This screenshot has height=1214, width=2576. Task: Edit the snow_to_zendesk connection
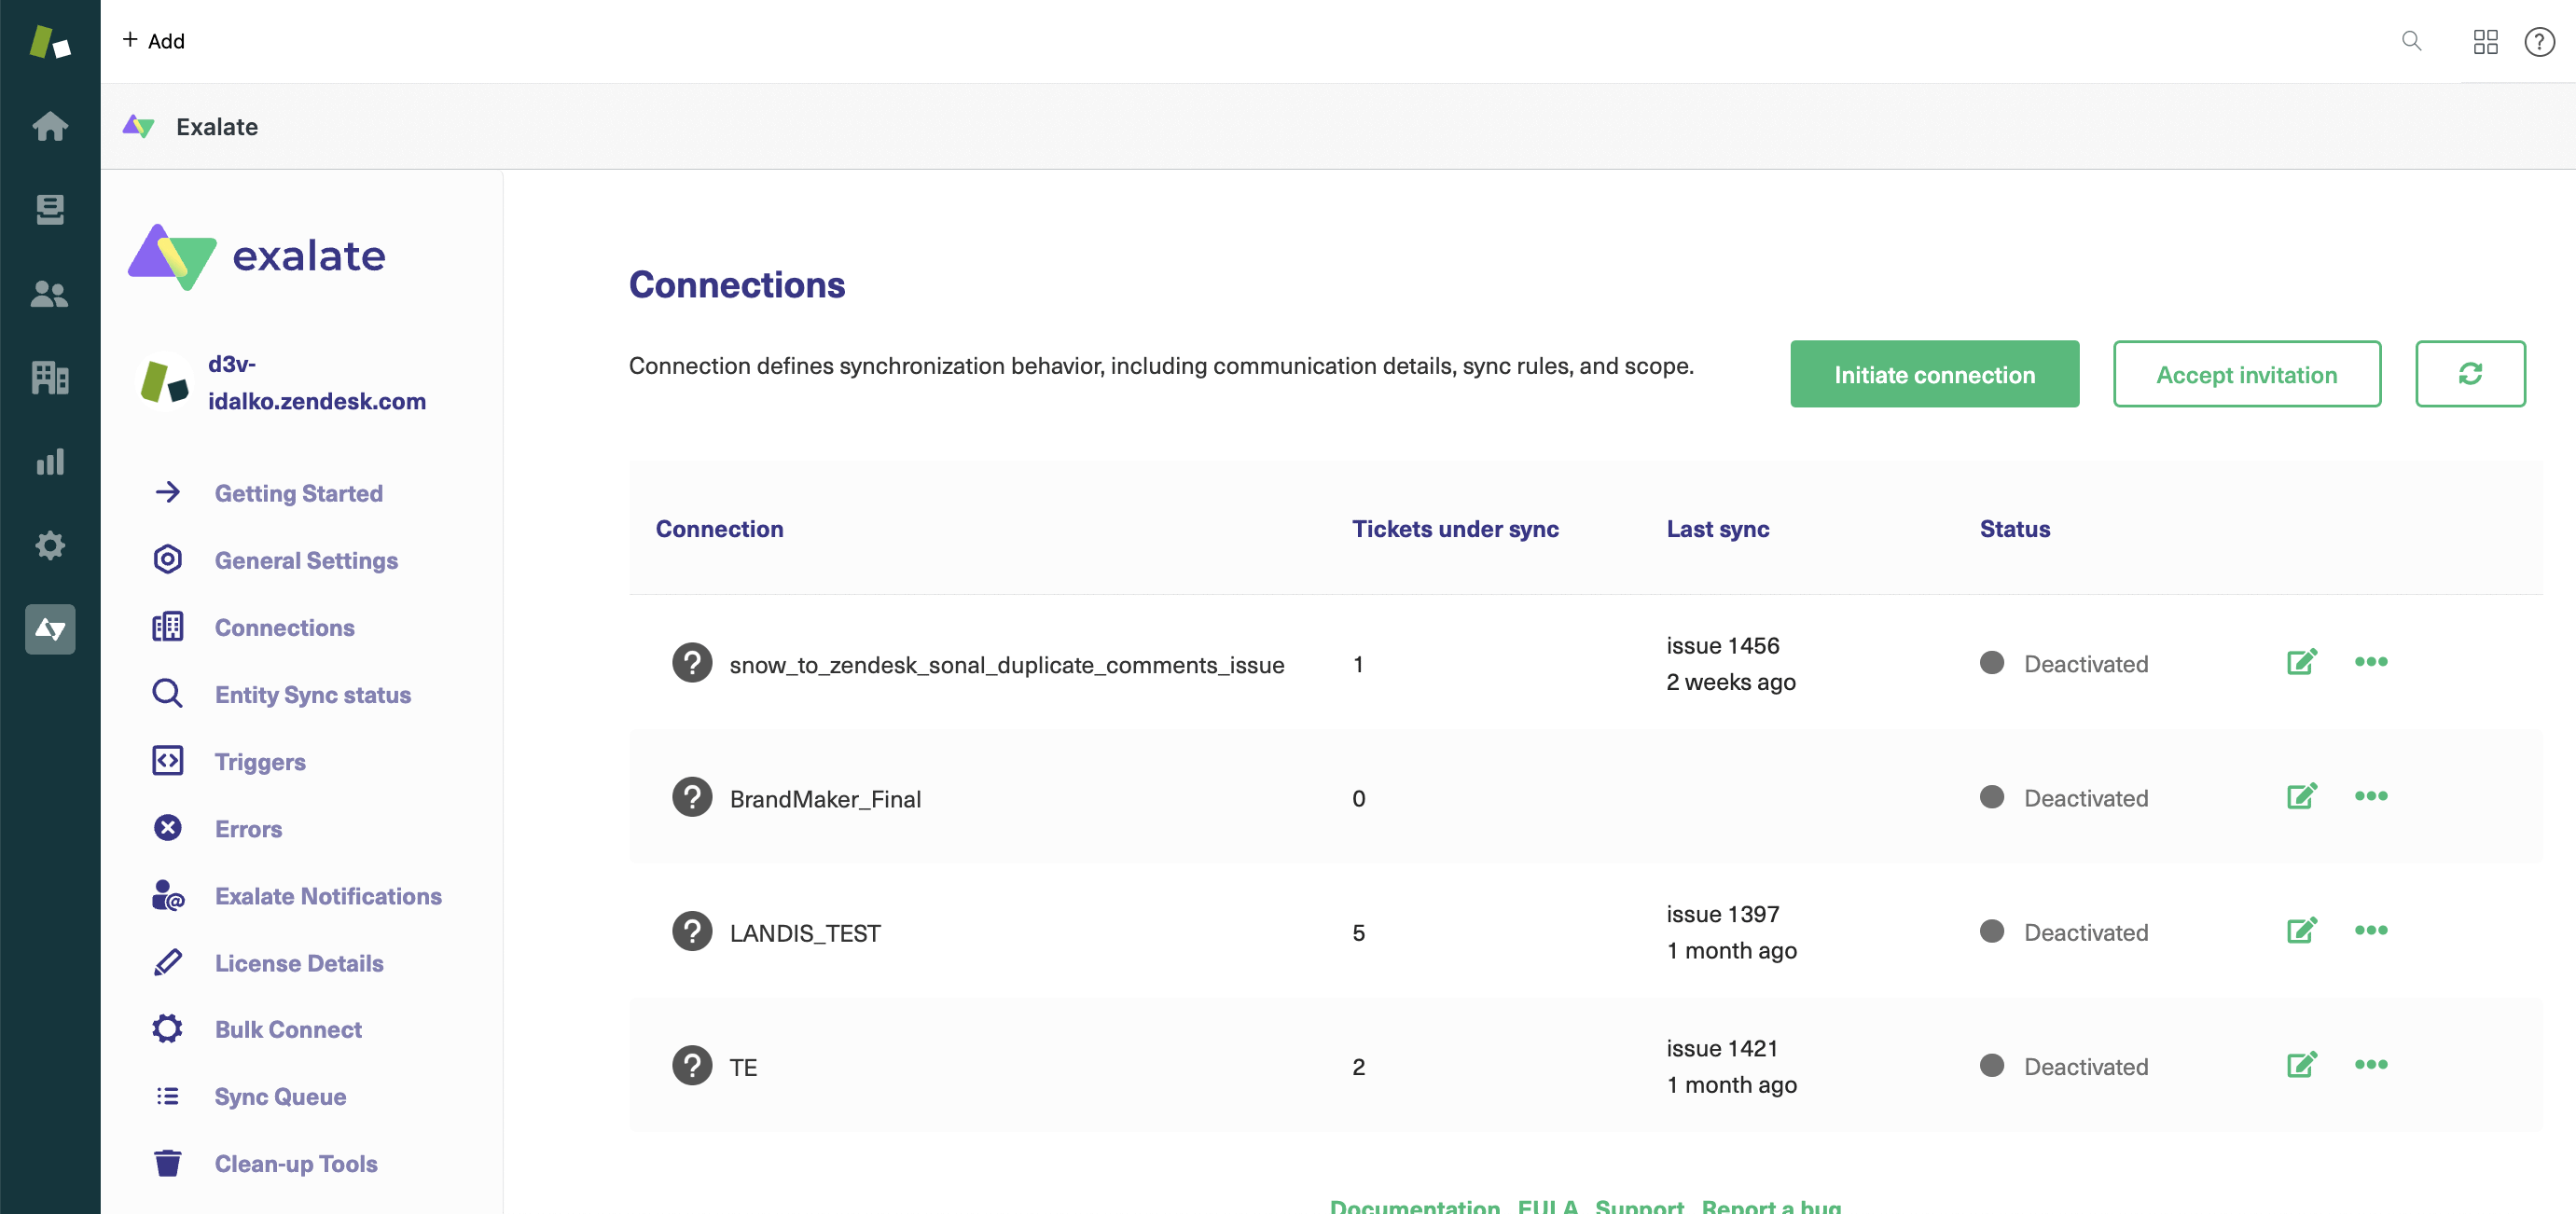pos(2301,662)
